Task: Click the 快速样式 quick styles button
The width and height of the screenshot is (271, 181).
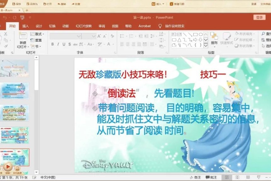Action: (227, 39)
